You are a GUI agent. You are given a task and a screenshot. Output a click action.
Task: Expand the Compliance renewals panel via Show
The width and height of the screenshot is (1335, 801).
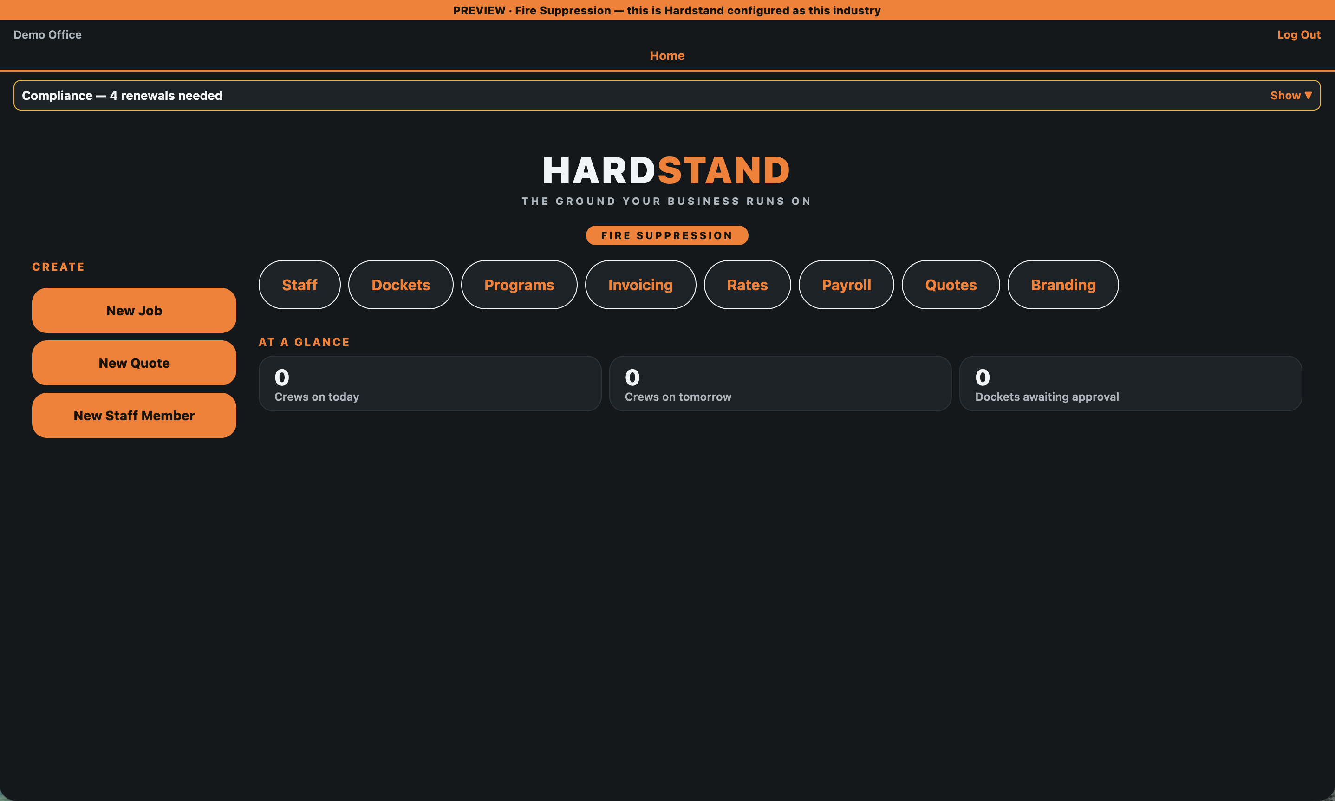[1290, 96]
